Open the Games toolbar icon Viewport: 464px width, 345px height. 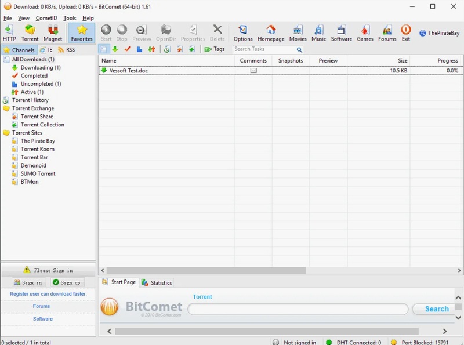365,33
